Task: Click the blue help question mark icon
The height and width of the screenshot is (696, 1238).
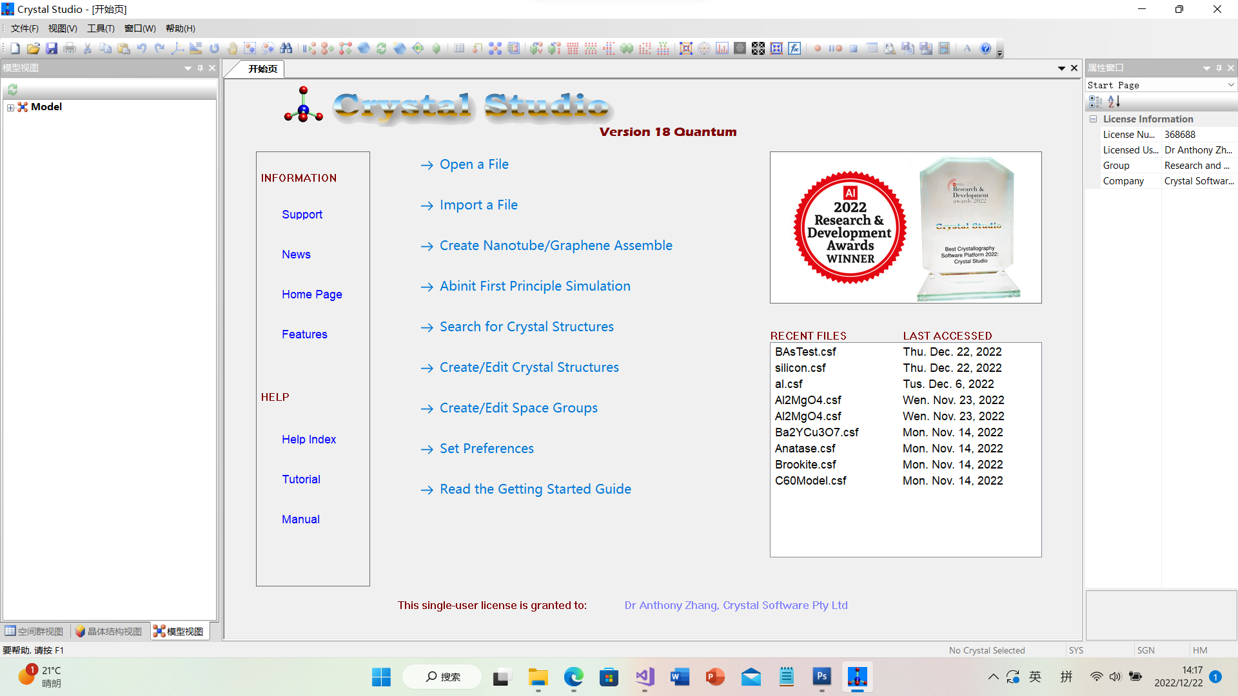Action: coord(985,48)
